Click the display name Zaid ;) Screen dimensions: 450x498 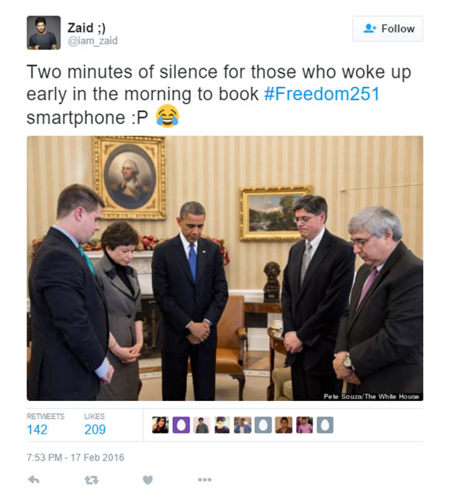[x=86, y=28]
